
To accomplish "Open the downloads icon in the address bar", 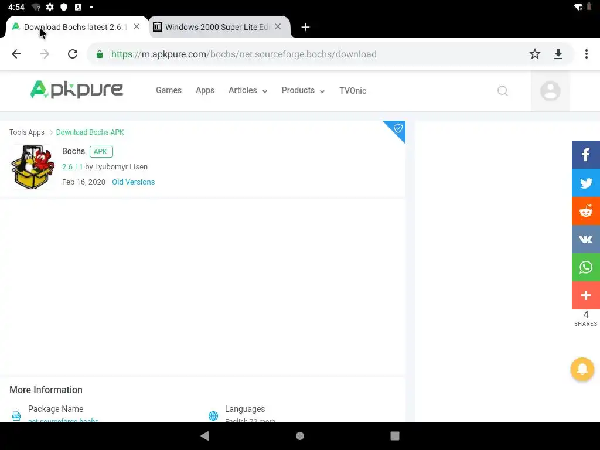I will pyautogui.click(x=558, y=54).
